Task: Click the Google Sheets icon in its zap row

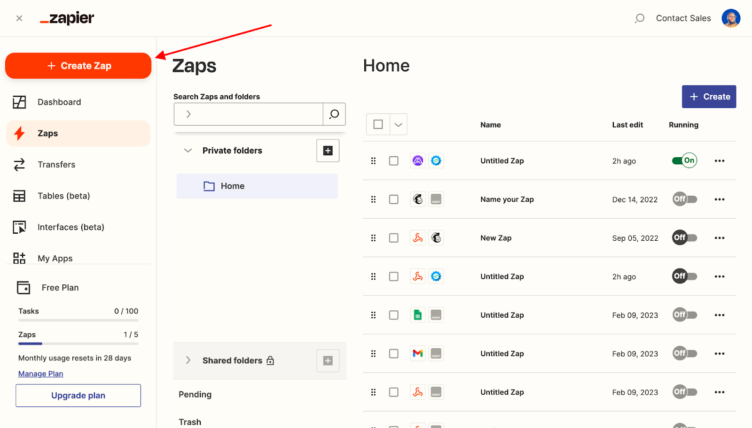Action: pyautogui.click(x=418, y=315)
